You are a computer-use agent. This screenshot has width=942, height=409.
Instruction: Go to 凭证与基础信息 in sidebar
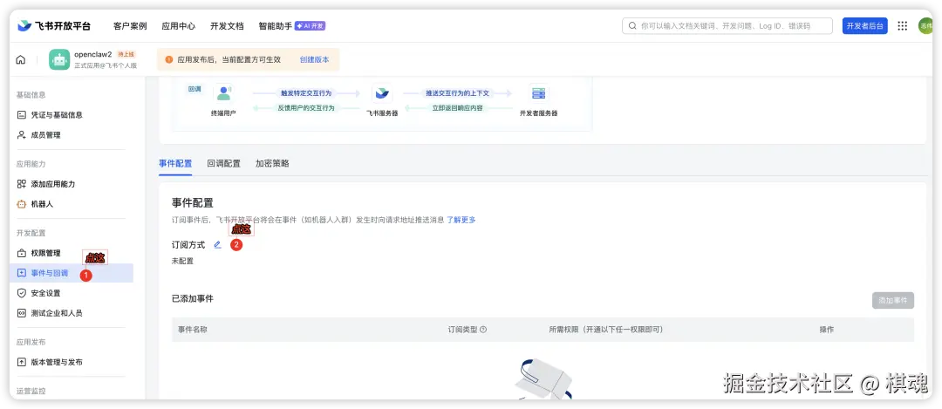57,115
